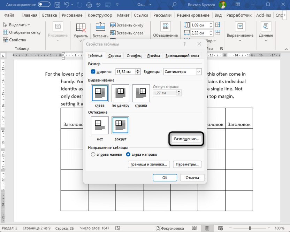
Task: Click the Выравнивание icon
Action: click(x=240, y=26)
